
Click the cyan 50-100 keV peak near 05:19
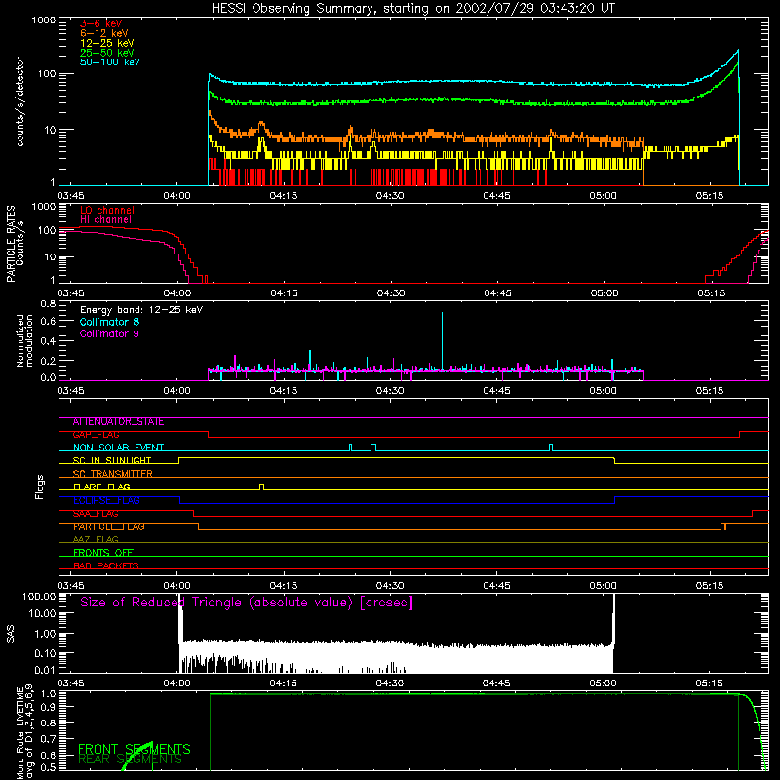click(738, 51)
